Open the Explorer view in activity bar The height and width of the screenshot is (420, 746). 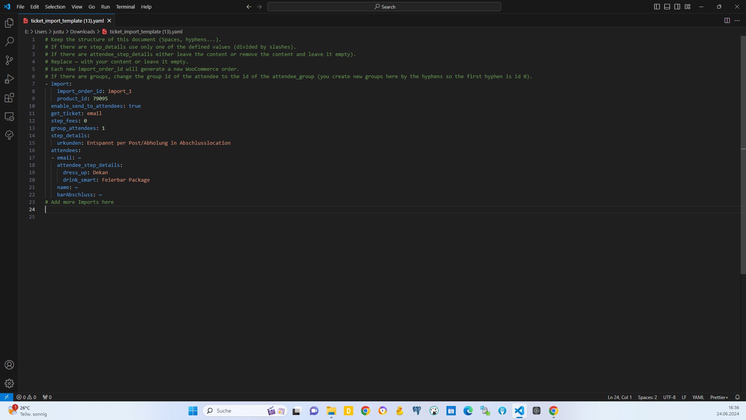pos(9,23)
